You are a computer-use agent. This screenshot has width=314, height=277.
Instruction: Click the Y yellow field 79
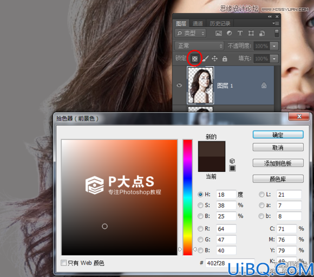286,250
